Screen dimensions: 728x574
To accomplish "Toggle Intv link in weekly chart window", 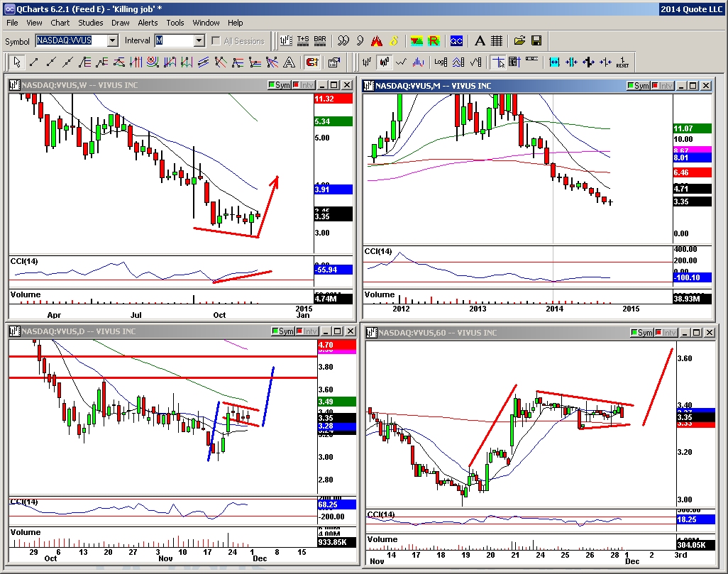I will coord(304,85).
